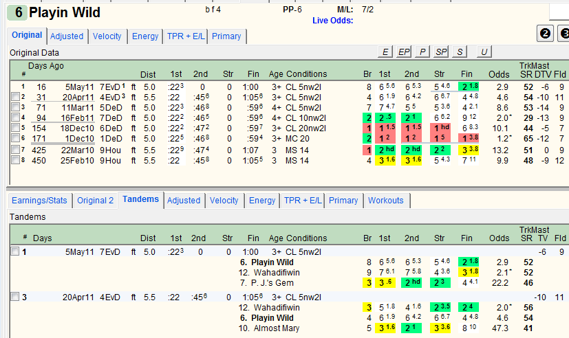569x338 pixels.
Task: Click the Live Odds label
Action: (333, 21)
